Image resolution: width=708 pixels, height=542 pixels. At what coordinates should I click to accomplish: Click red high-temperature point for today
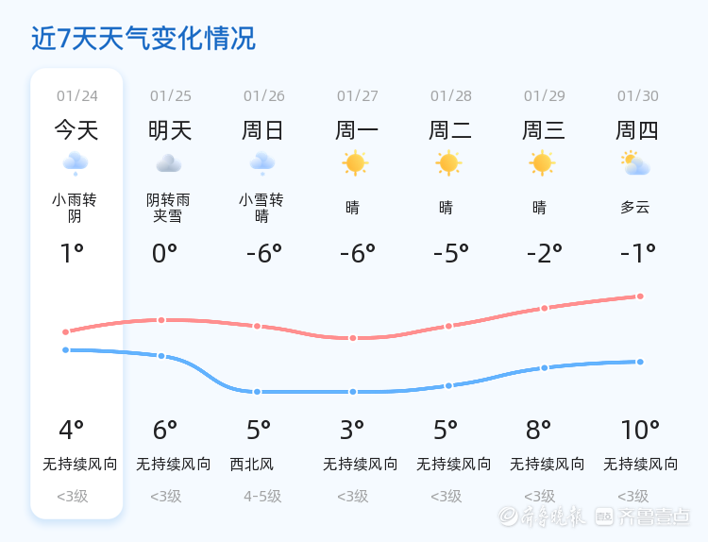[x=66, y=332]
